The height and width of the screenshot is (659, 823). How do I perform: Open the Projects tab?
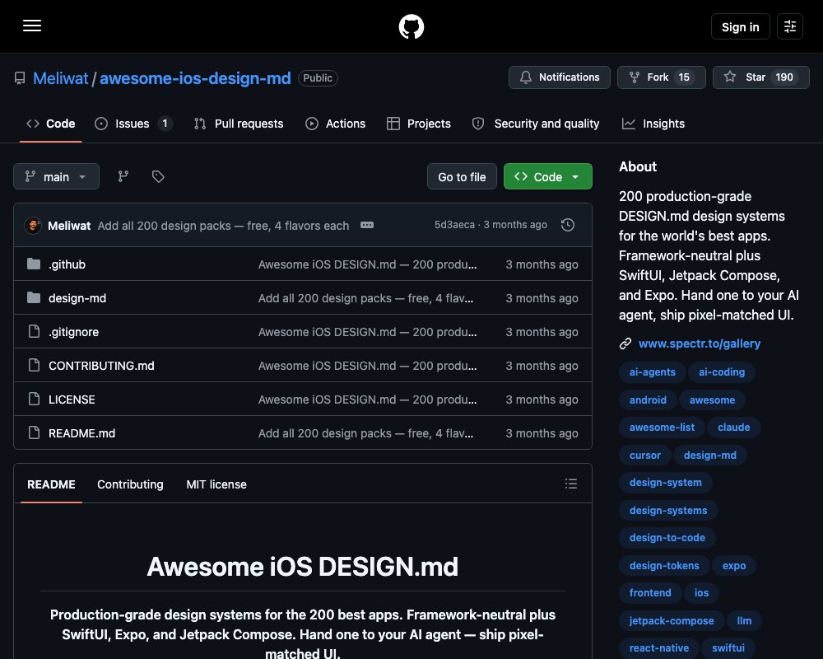(419, 124)
